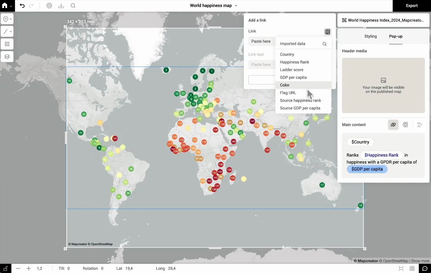This screenshot has height=273, width=431.
Task: Click the download icon in the top toolbar
Action: coord(61,6)
